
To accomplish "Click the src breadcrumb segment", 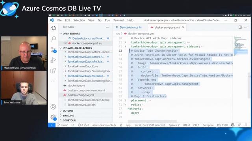I will pos(118,34).
